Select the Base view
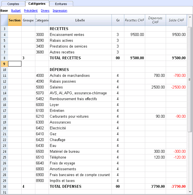This screenshot has width=193, height=195. 4,11
